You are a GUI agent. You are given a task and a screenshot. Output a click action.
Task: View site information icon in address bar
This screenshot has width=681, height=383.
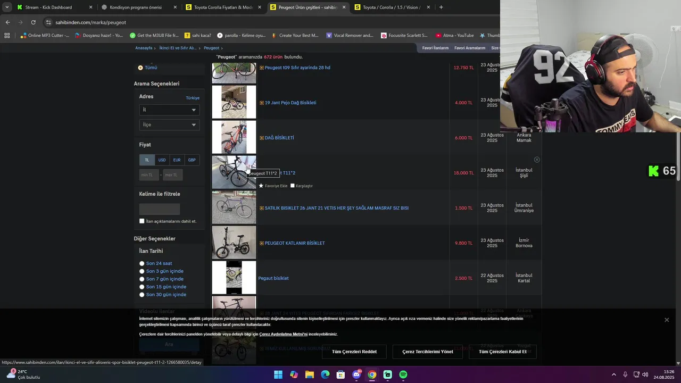(x=48, y=22)
